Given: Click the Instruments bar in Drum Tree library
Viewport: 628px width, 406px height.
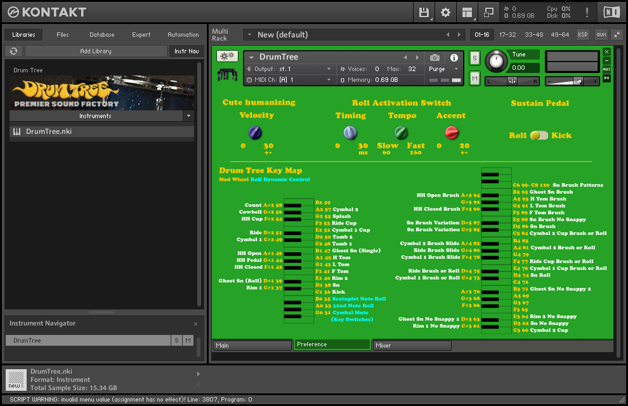Looking at the screenshot, I should (x=95, y=116).
